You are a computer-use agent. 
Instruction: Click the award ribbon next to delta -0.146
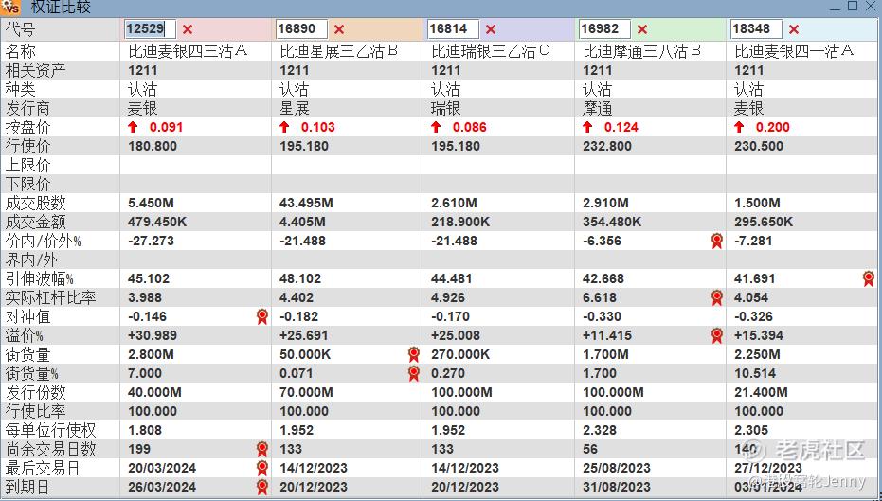(x=262, y=316)
